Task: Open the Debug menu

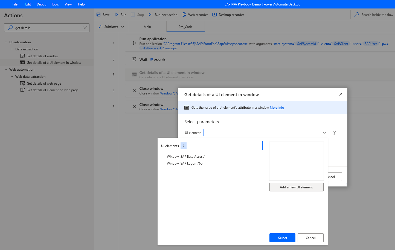Action: [x=41, y=4]
